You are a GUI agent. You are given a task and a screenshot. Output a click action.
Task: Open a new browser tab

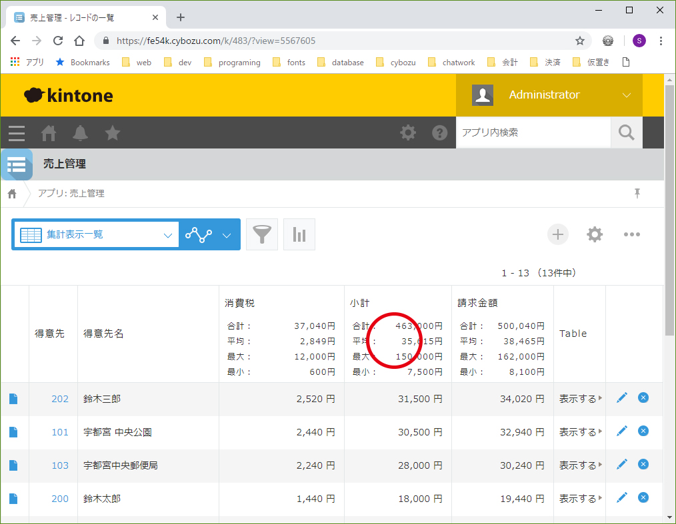[181, 17]
